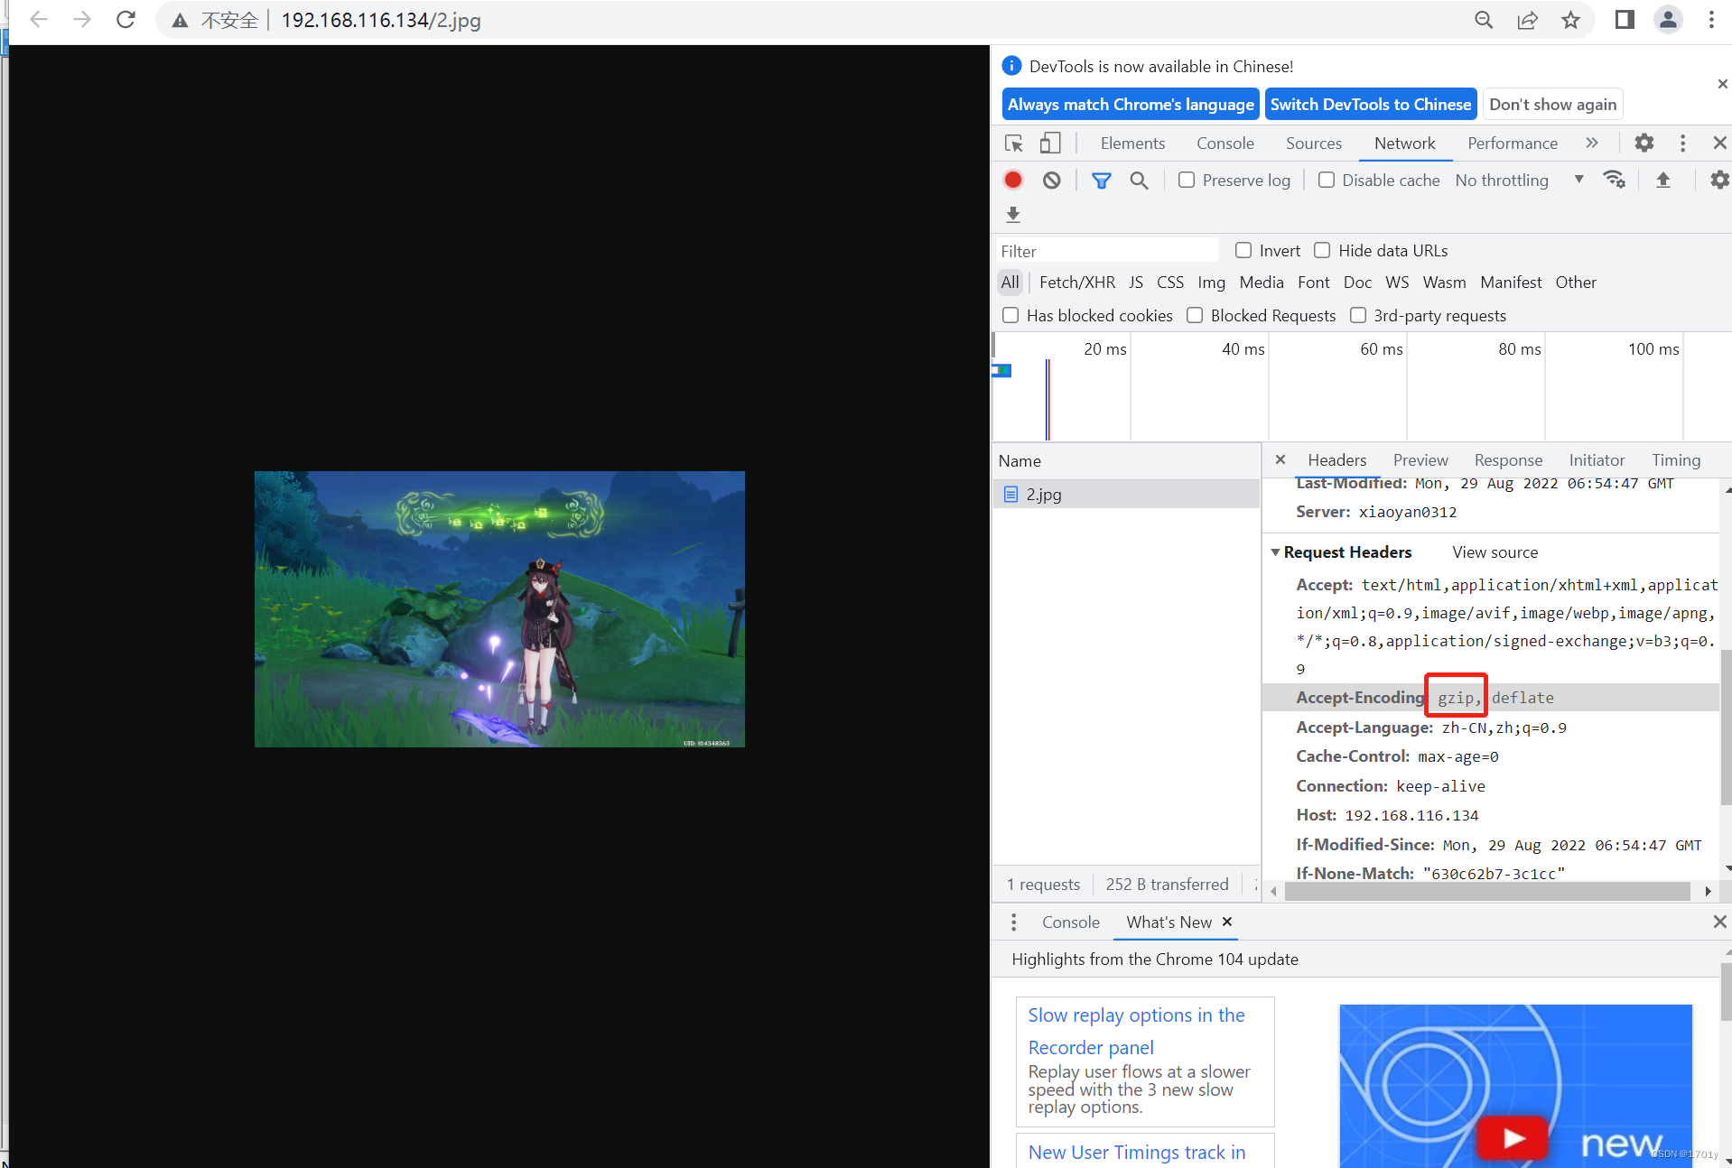
Task: Filter requests by Img type
Action: coord(1211,283)
